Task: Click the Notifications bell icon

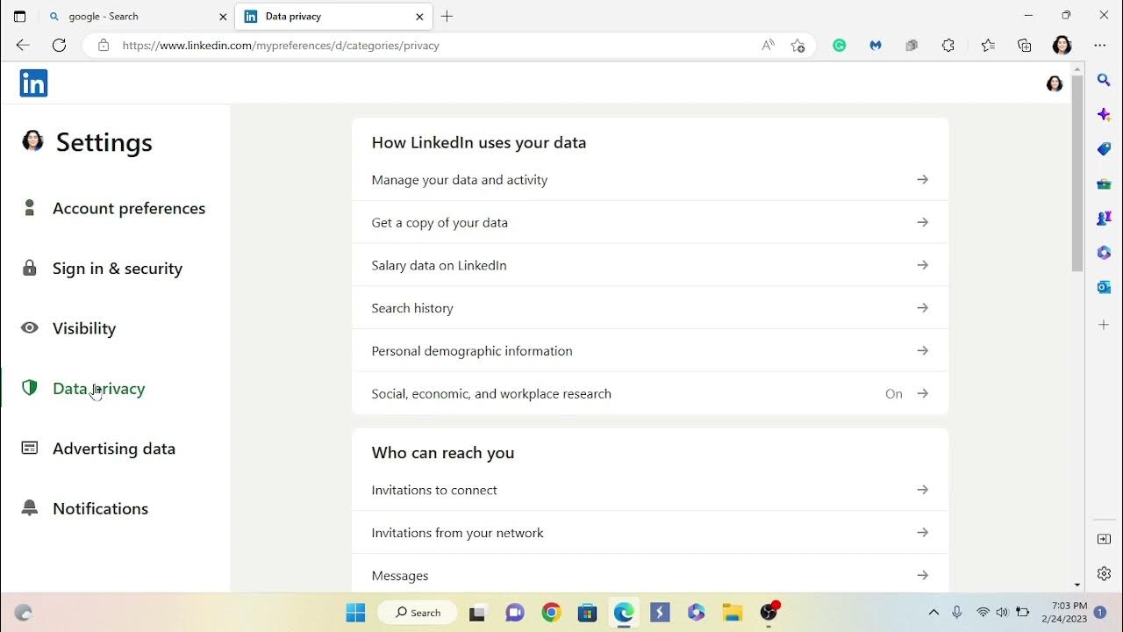Action: point(30,508)
